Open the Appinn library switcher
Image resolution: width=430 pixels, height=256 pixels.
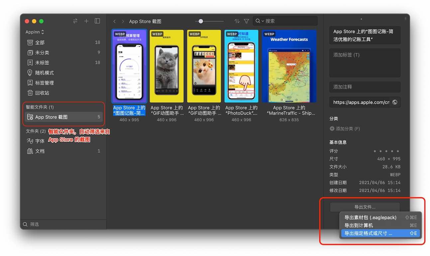tap(35, 32)
